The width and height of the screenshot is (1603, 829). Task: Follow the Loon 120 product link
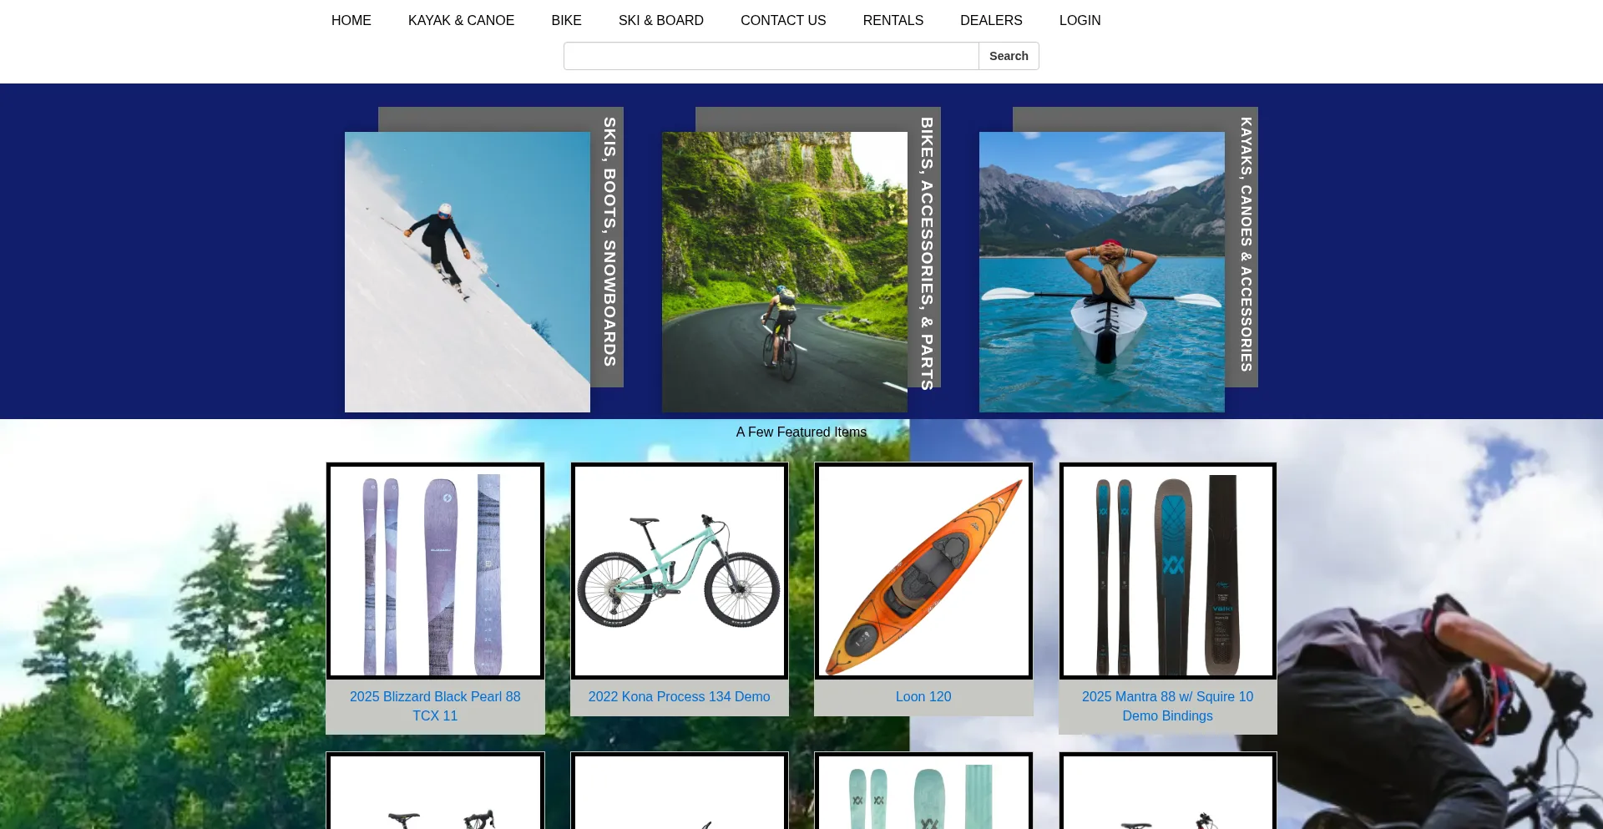click(923, 696)
